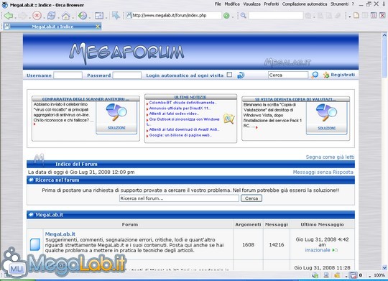Open the Preferiti menu
Screen dimensions: 388x281
(x=271, y=4)
